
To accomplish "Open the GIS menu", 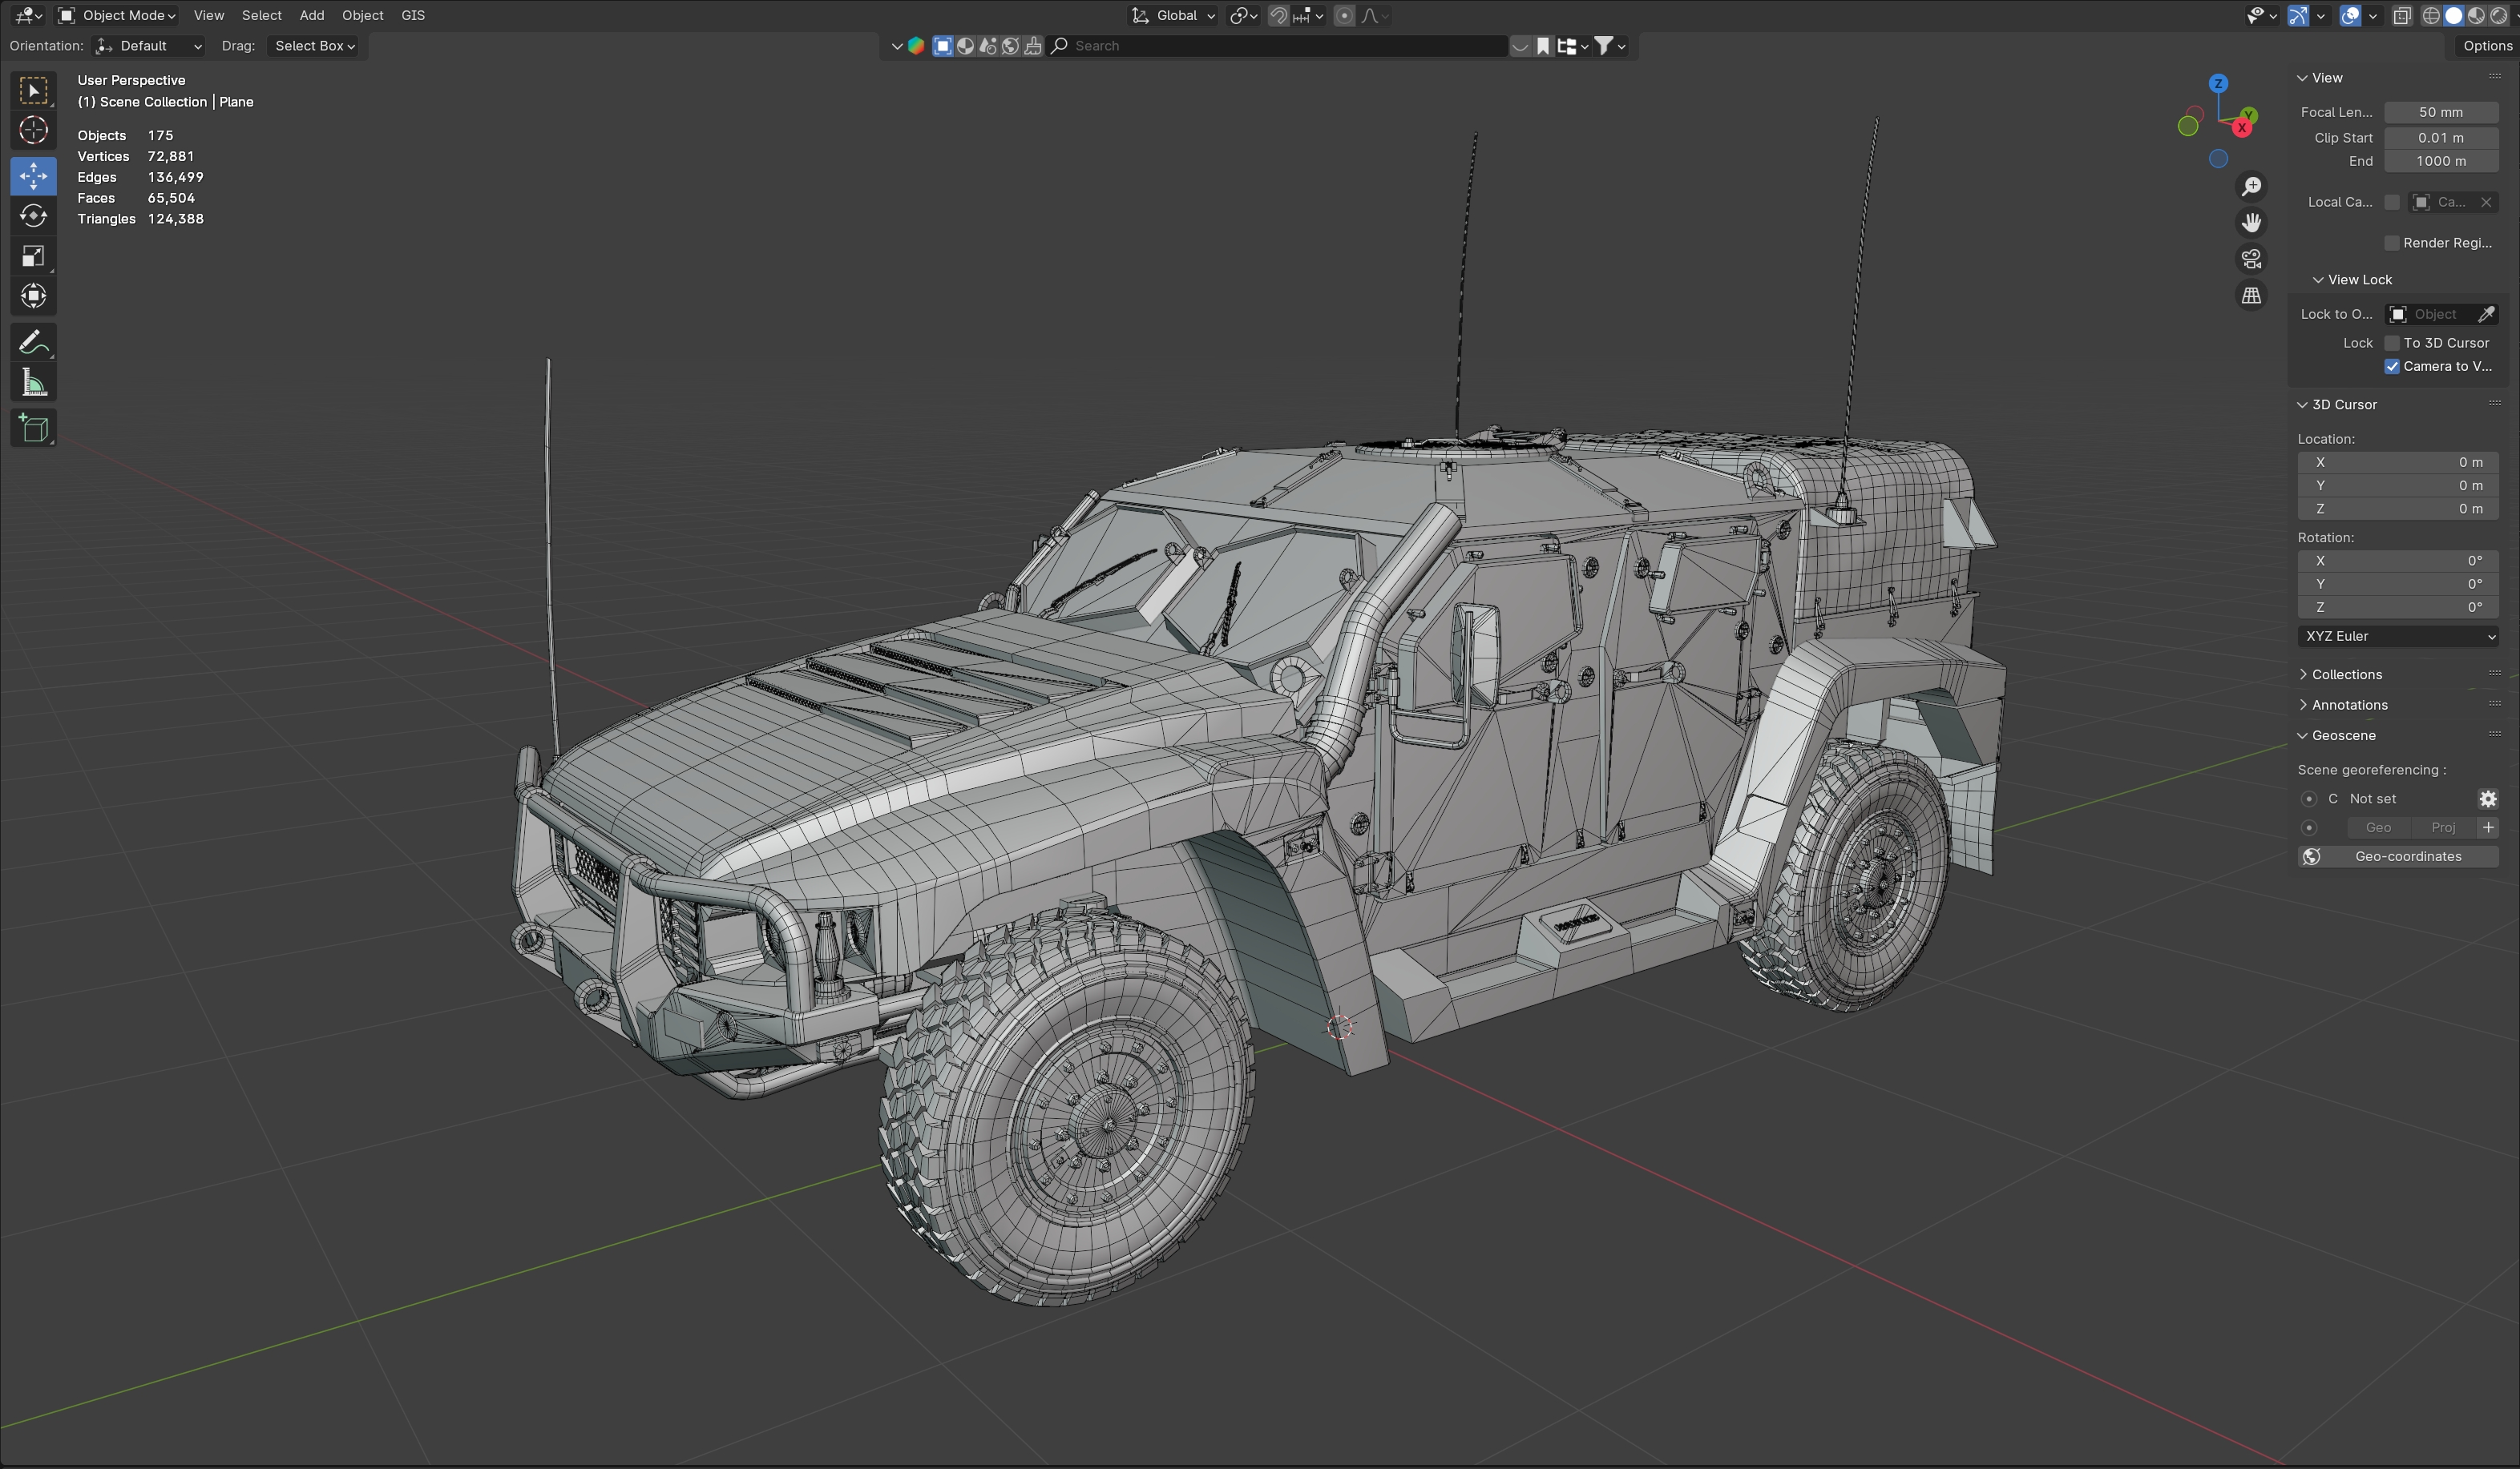I will [413, 15].
